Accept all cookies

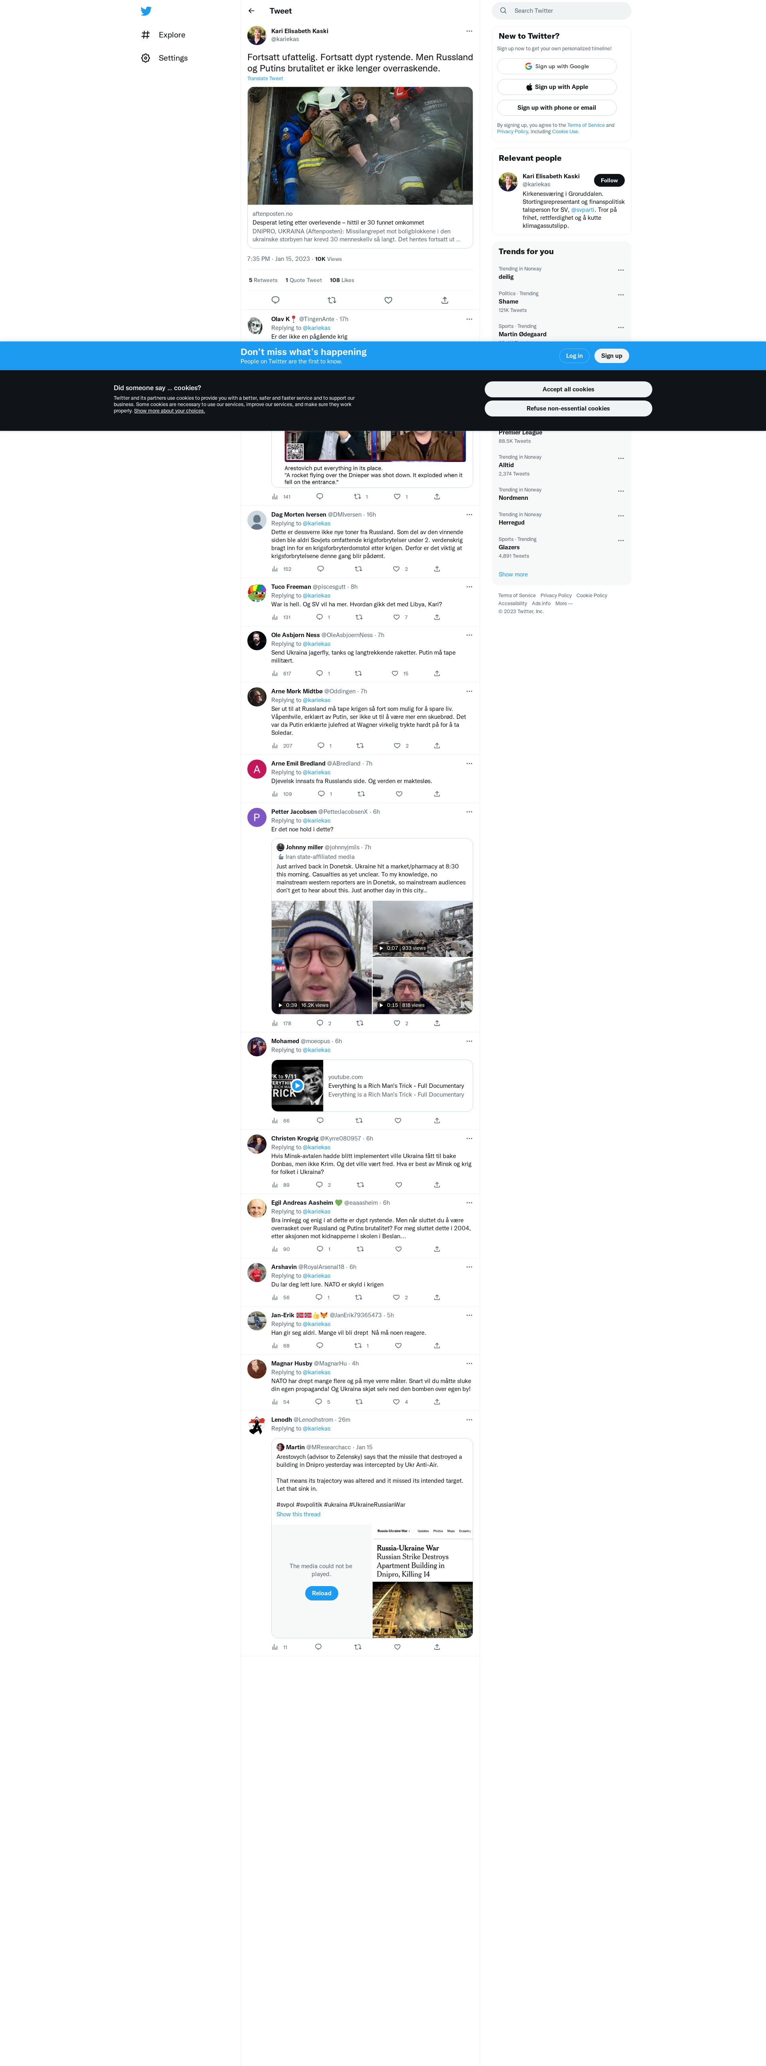click(x=568, y=389)
